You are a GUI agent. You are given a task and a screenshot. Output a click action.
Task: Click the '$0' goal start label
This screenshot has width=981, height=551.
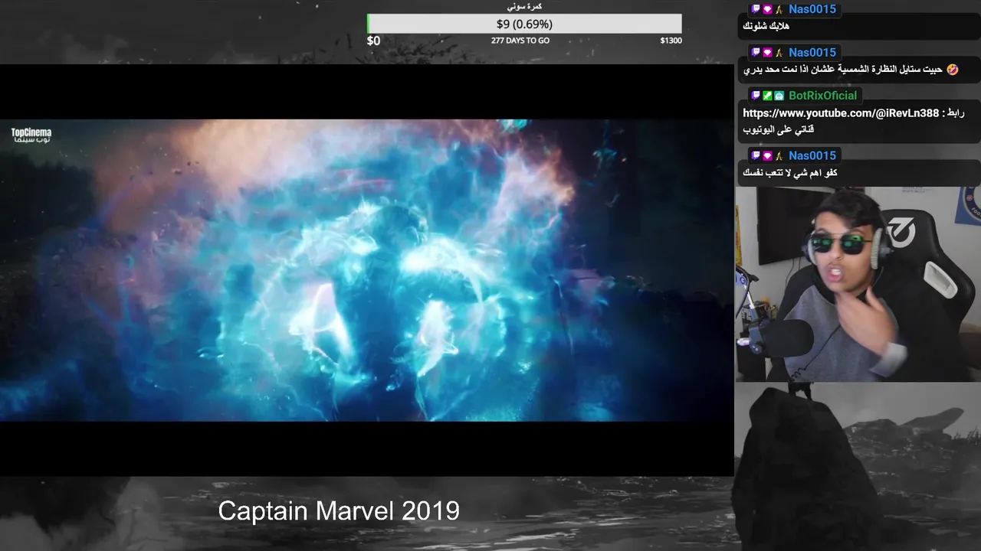[373, 41]
